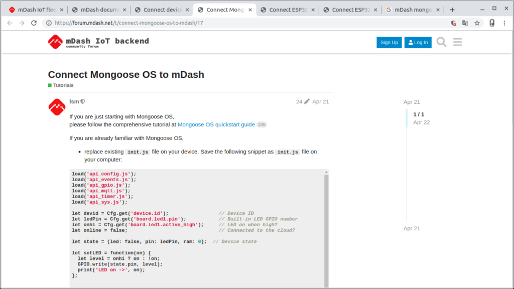Click the code line load('api_mqtt.js')
514x289 pixels.
point(101,191)
